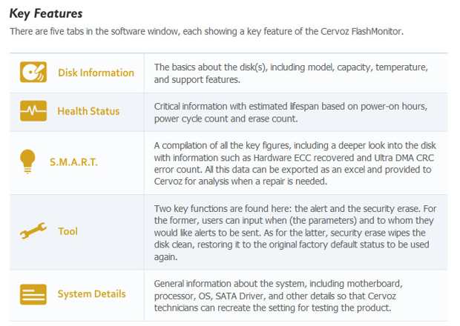The width and height of the screenshot is (460, 326).
Task: Click the Tool wrench icon
Action: click(x=33, y=230)
